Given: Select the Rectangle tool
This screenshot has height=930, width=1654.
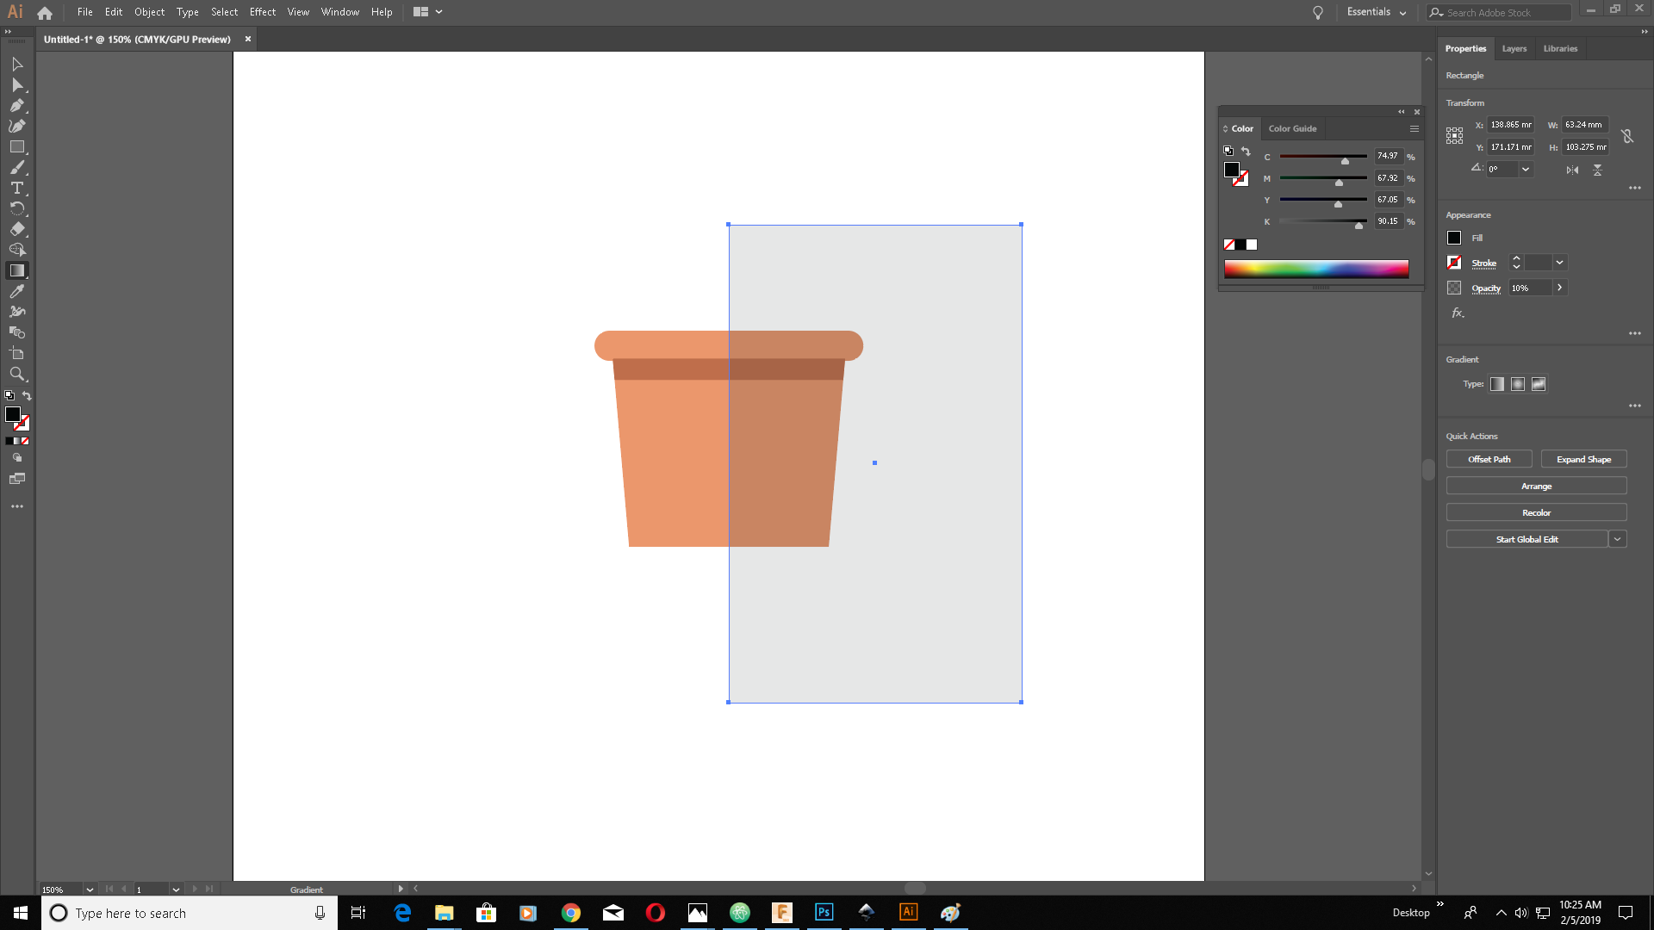Looking at the screenshot, I should tap(16, 147).
